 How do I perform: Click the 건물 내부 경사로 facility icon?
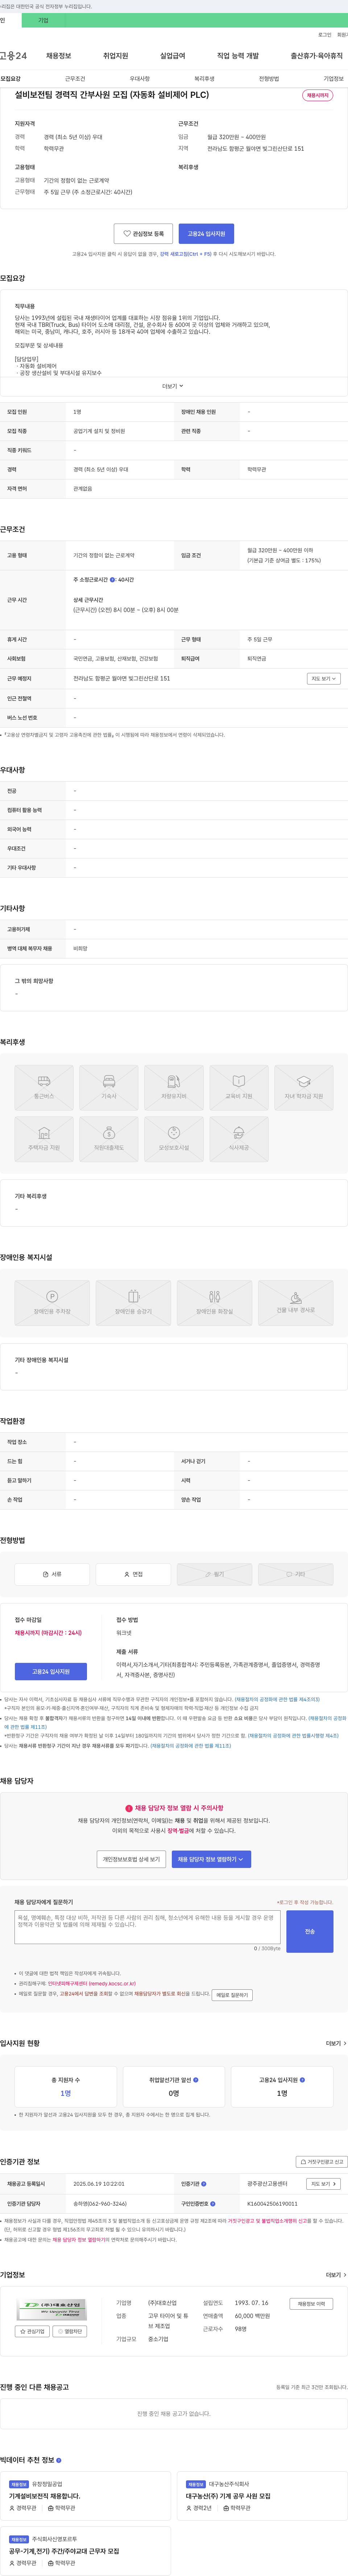coord(296,1303)
